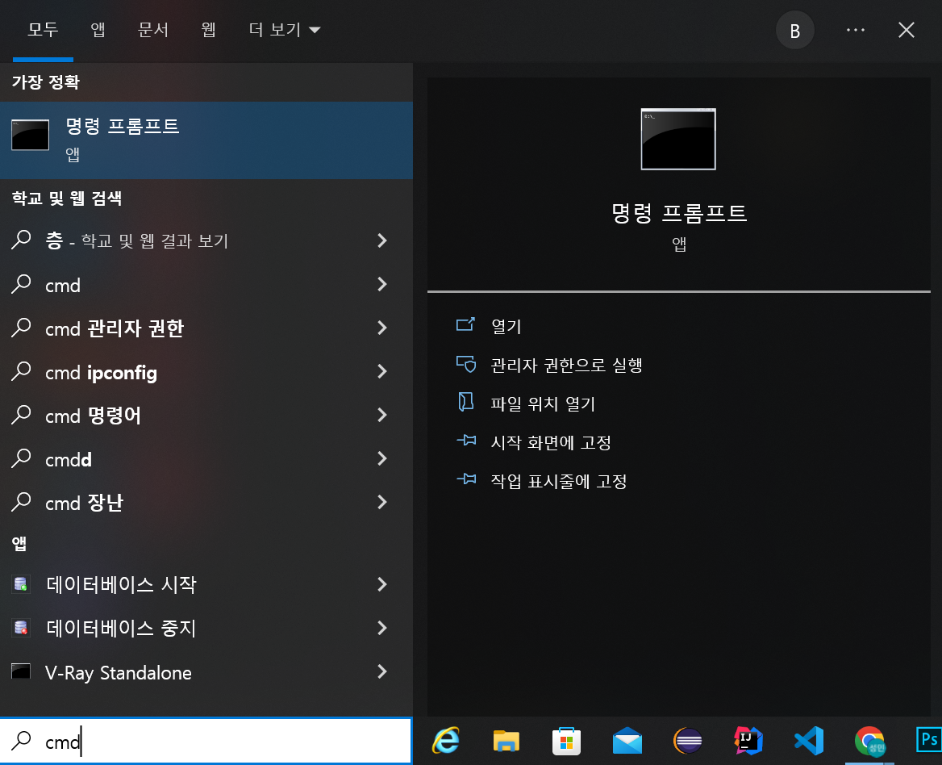This screenshot has width=942, height=765.
Task: Select the cmdd suggestion text
Action: 69,460
